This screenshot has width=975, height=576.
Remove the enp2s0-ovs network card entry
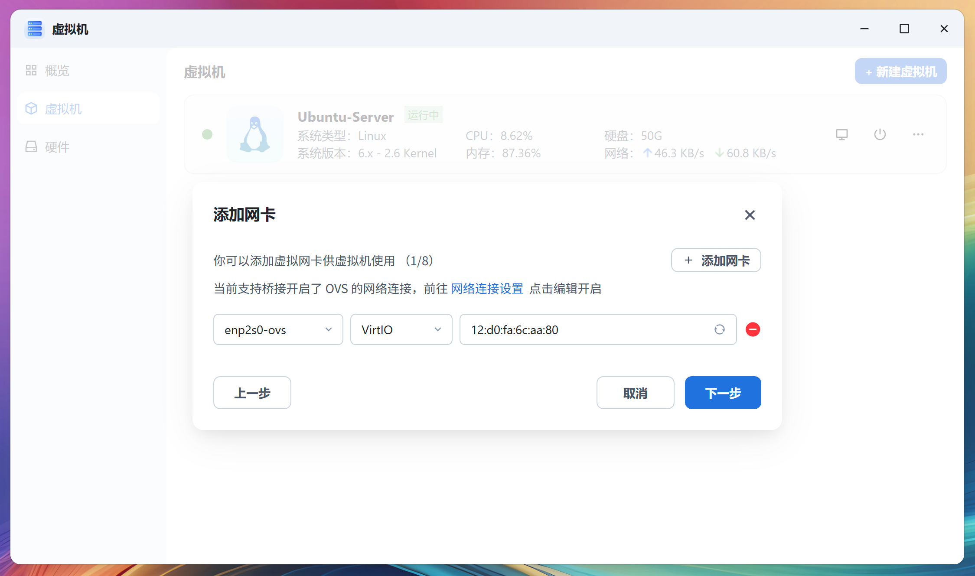coord(753,329)
